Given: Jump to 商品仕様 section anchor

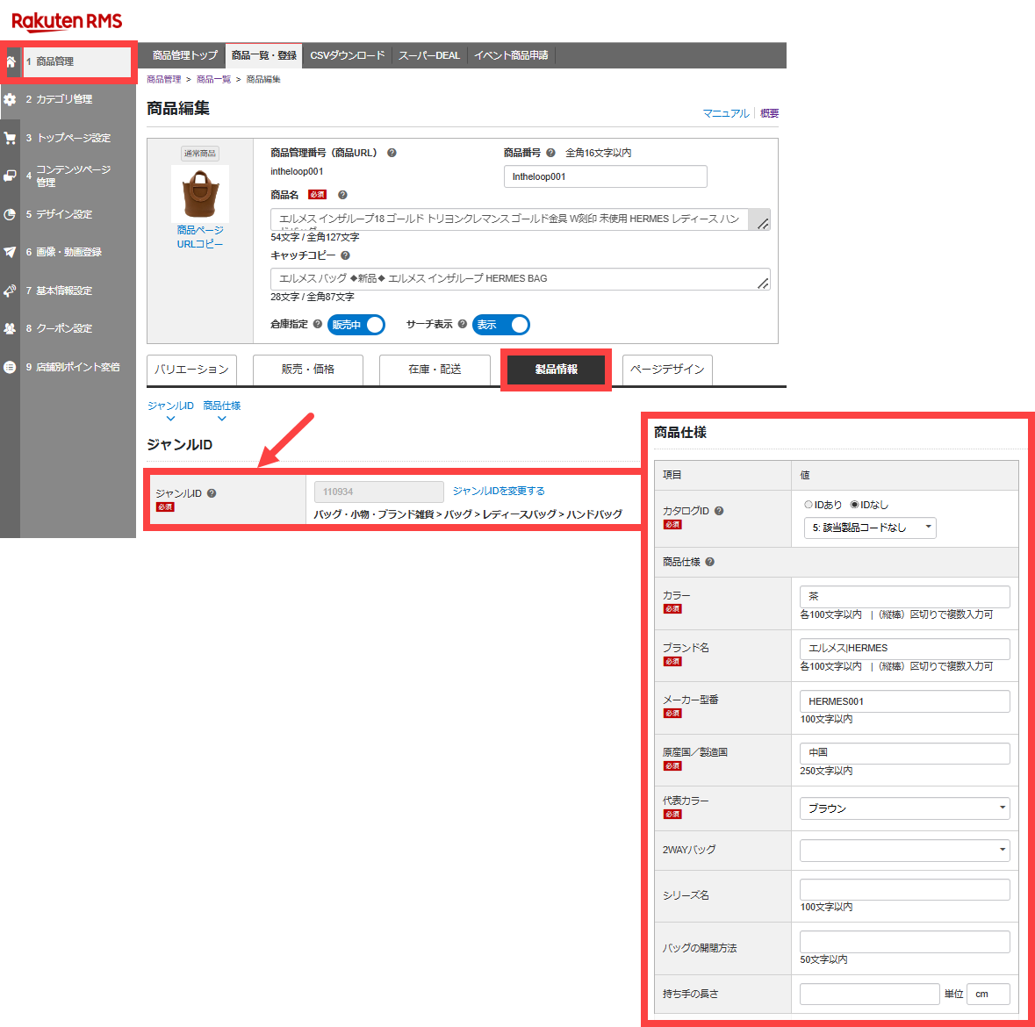Looking at the screenshot, I should click(222, 410).
